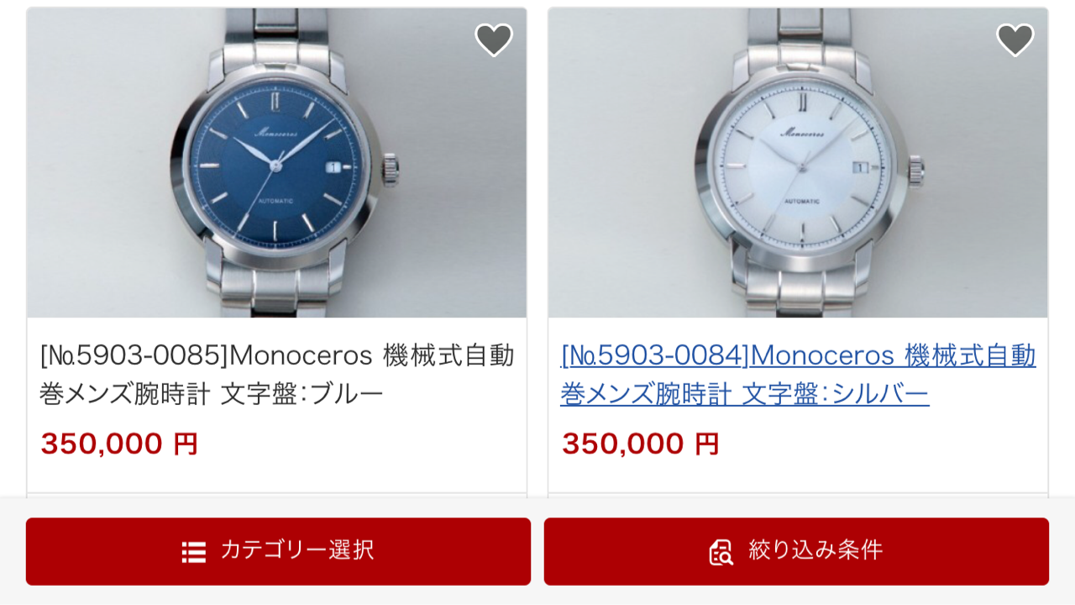View the blue dial watch photo
This screenshot has height=605, width=1075.
(x=276, y=163)
